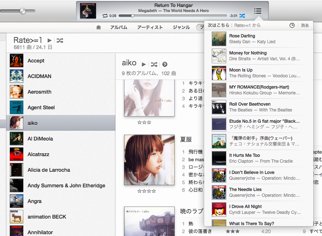Switch to the アーティスト tab
Image resolution: width=322 pixels, height=236 pixels.
pos(150,28)
